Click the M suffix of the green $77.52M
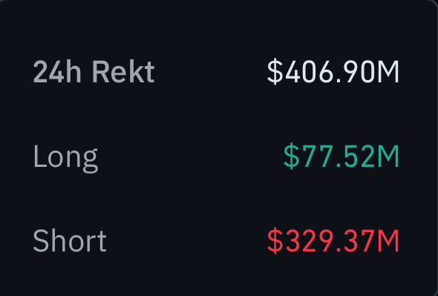 coord(388,157)
